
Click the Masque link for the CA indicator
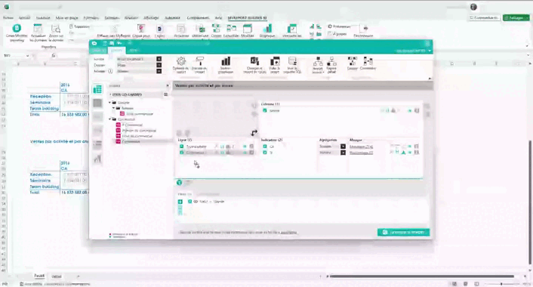[361, 147]
